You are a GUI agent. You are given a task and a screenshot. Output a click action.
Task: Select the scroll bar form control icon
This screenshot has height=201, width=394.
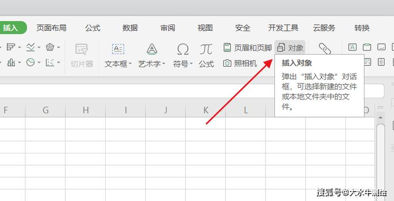pos(381,62)
